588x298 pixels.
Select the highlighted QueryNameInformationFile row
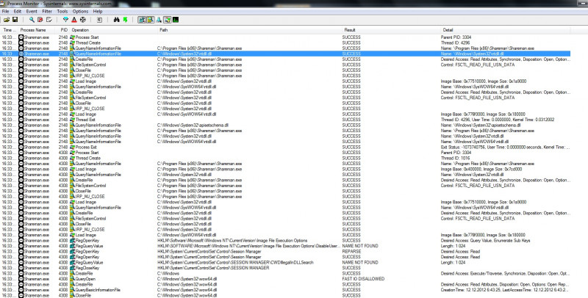pyautogui.click(x=286, y=54)
